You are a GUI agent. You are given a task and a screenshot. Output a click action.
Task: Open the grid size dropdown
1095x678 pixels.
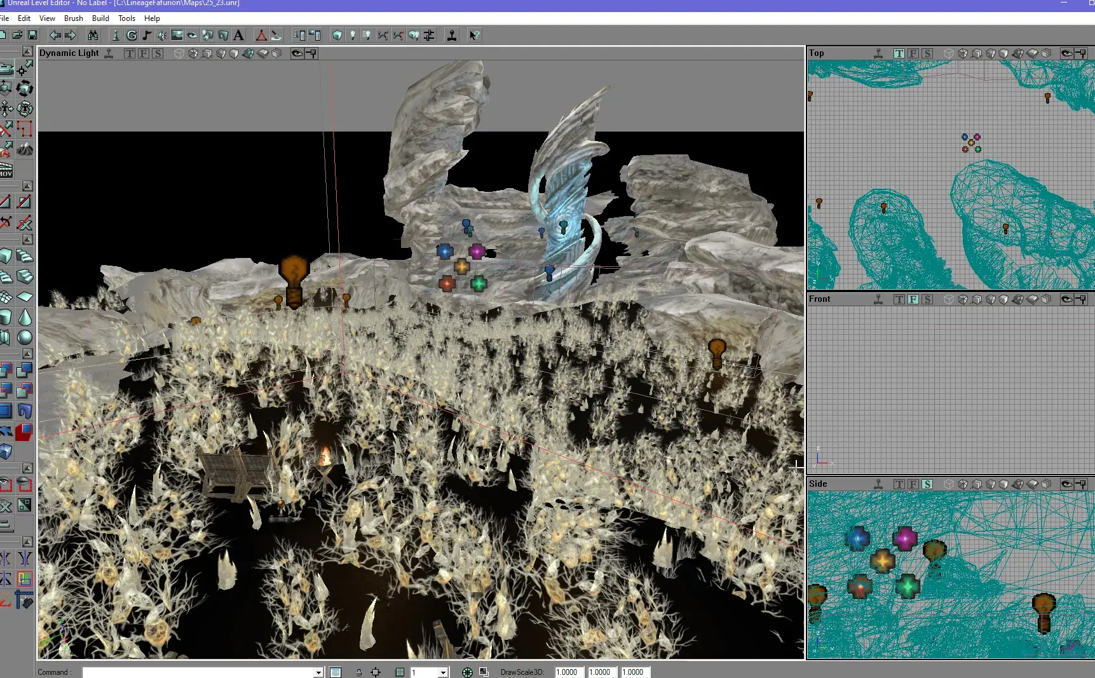click(444, 672)
